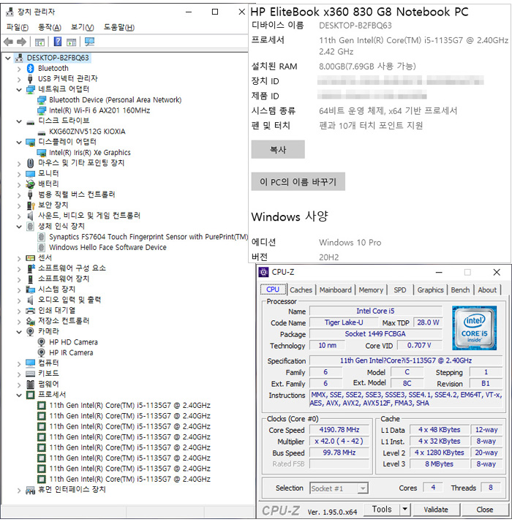Open the Socket #1 selection dropdown

[363, 488]
